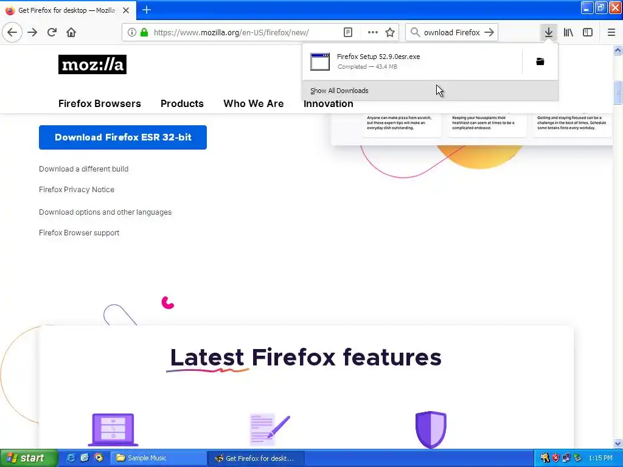
Task: Open the Library icon
Action: tap(568, 32)
